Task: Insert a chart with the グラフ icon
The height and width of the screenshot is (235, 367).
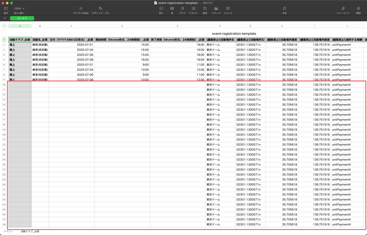Action: (x=182, y=9)
